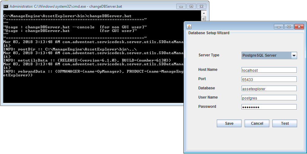Image resolution: width=307 pixels, height=154 pixels.
Task: Click the Database Setup Wizard heading text
Action: (209, 33)
